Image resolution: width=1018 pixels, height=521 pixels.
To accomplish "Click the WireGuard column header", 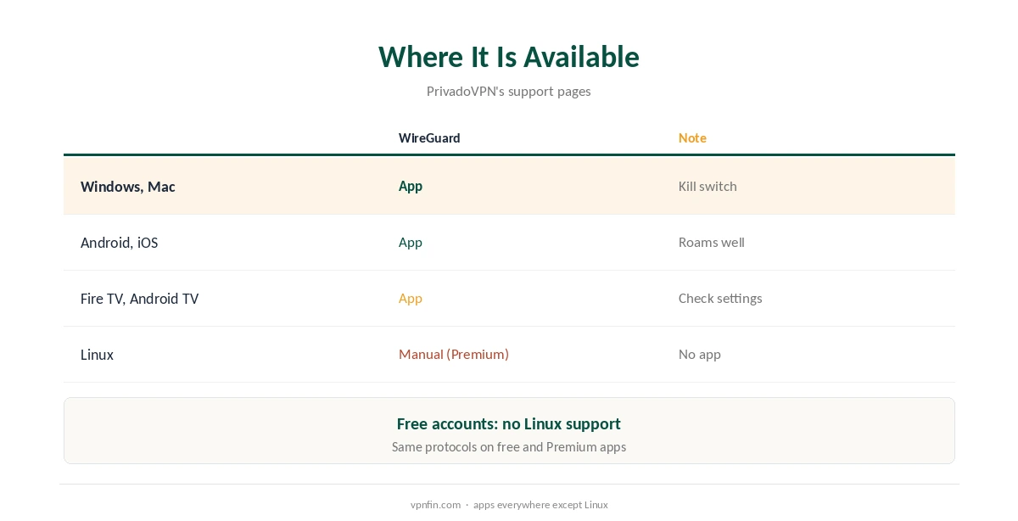I will coord(429,137).
